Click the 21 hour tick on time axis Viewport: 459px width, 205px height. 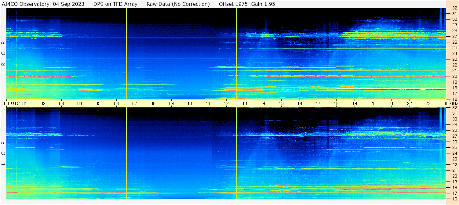391,103
